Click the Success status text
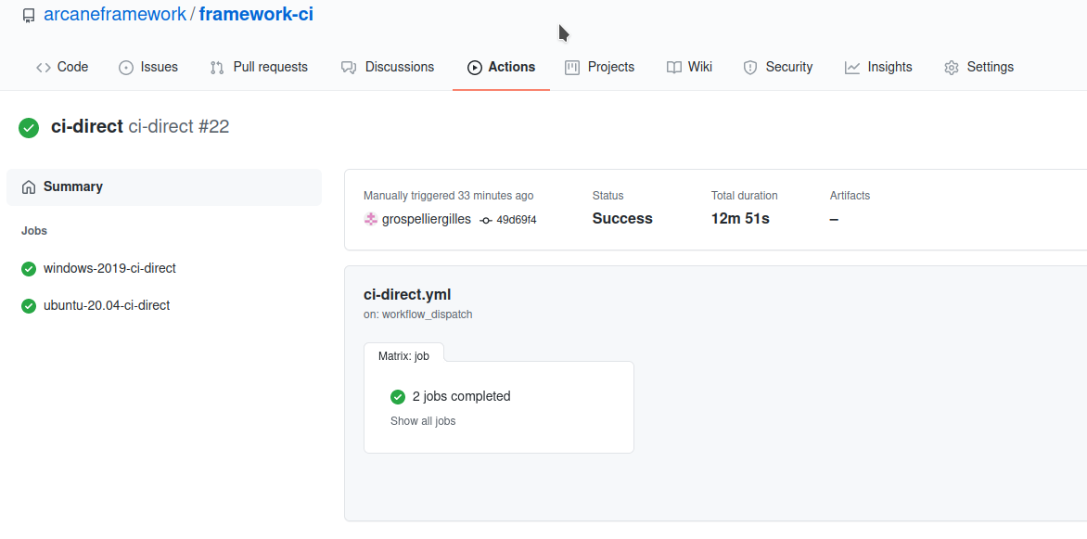Screen dimensions: 1087x539 tap(621, 219)
